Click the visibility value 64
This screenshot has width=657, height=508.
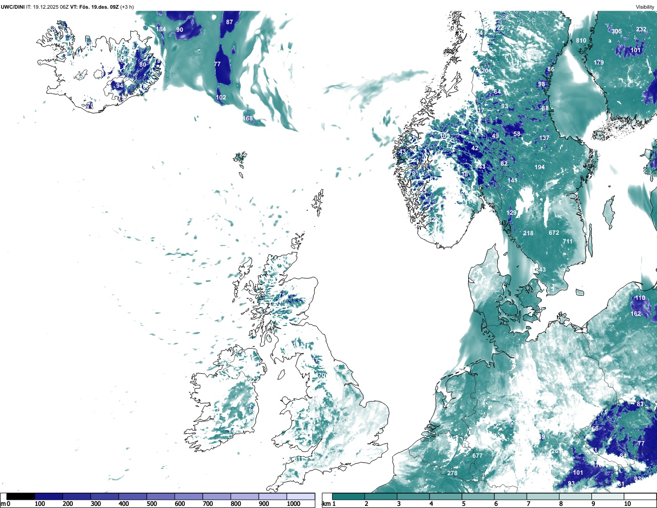[497, 92]
